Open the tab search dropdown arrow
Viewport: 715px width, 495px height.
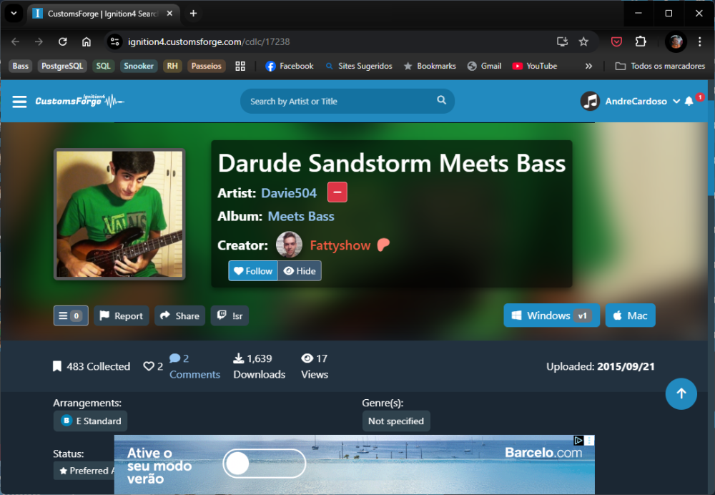tap(14, 14)
